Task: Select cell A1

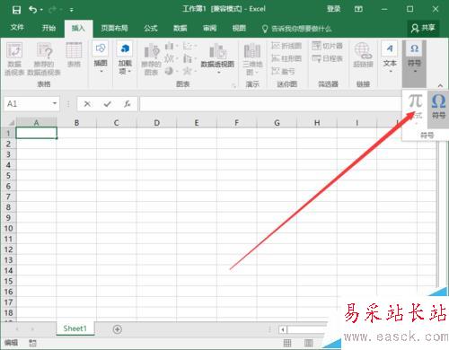Action: point(36,133)
